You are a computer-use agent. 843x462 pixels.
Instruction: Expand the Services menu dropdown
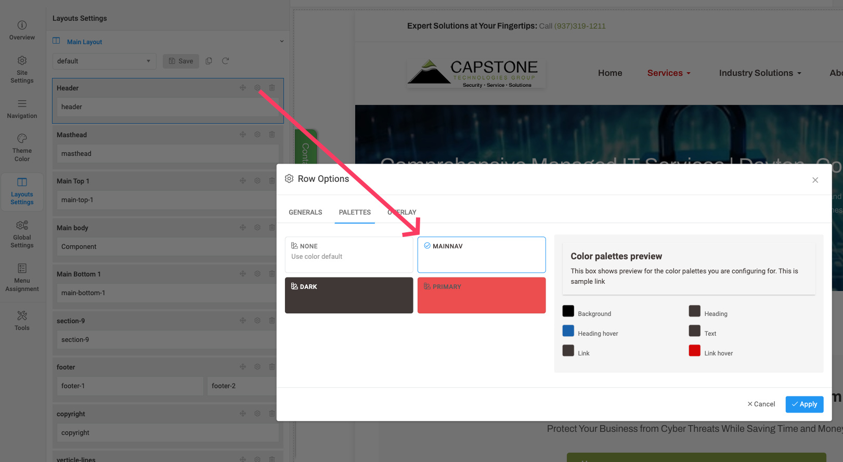[x=668, y=73]
